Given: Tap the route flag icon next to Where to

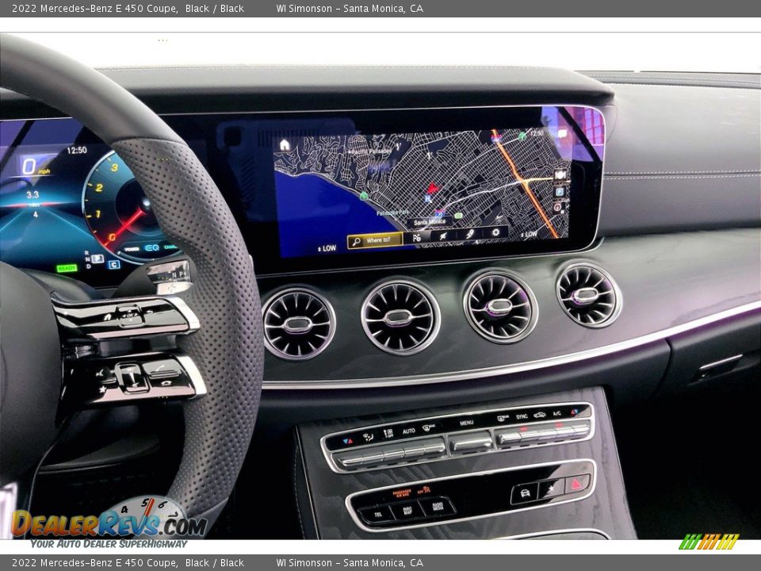Looking at the screenshot, I should (416, 237).
